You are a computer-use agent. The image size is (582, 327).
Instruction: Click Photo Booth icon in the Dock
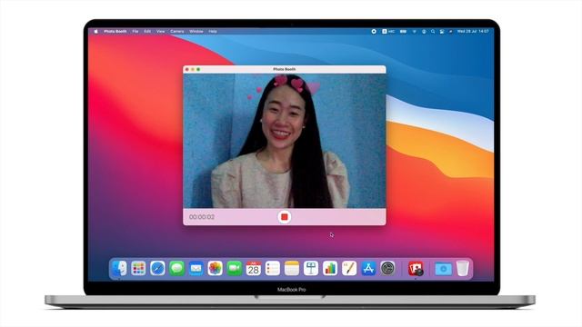coord(416,268)
